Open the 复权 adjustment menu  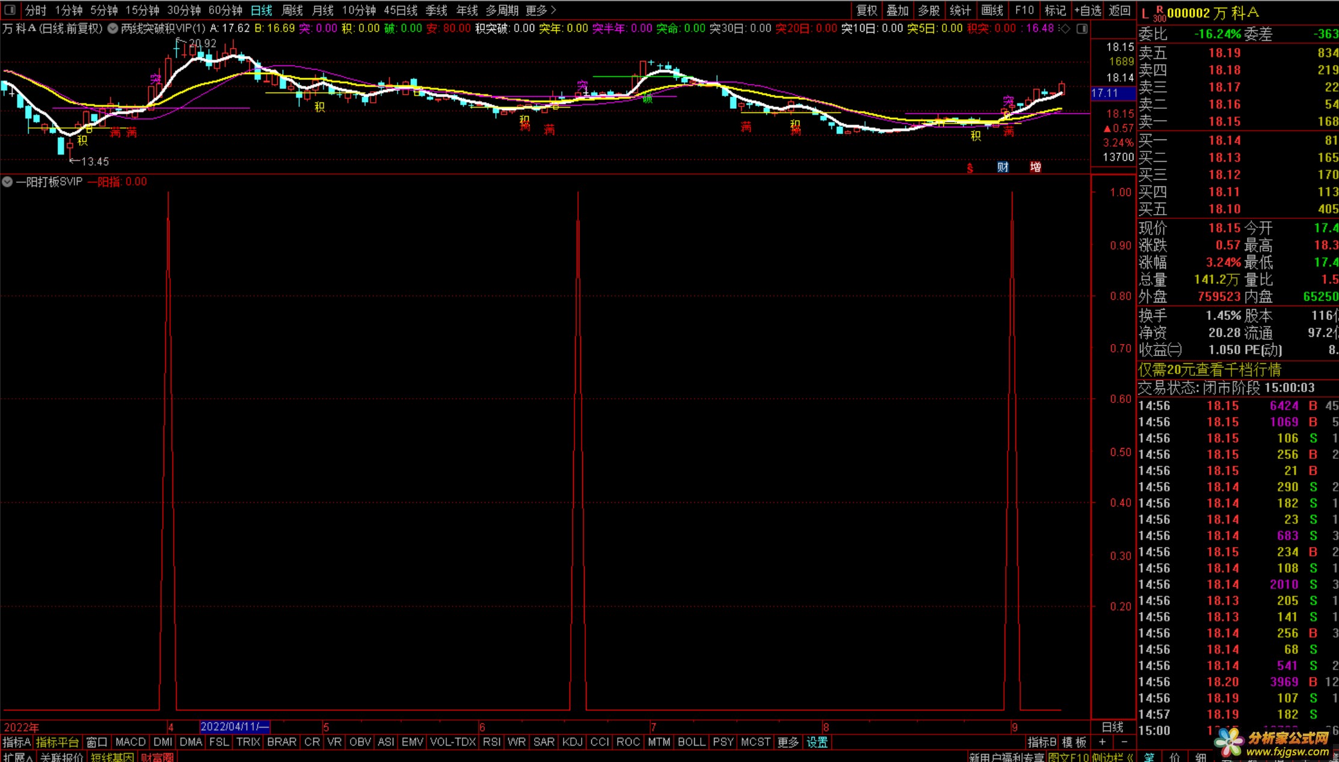[867, 10]
